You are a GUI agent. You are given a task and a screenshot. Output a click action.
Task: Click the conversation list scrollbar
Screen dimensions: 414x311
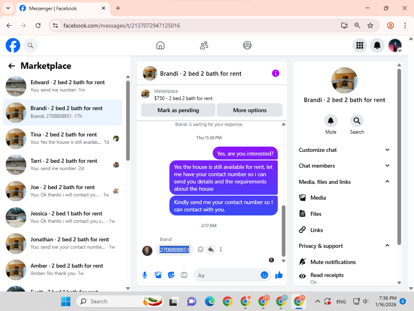coord(128,121)
